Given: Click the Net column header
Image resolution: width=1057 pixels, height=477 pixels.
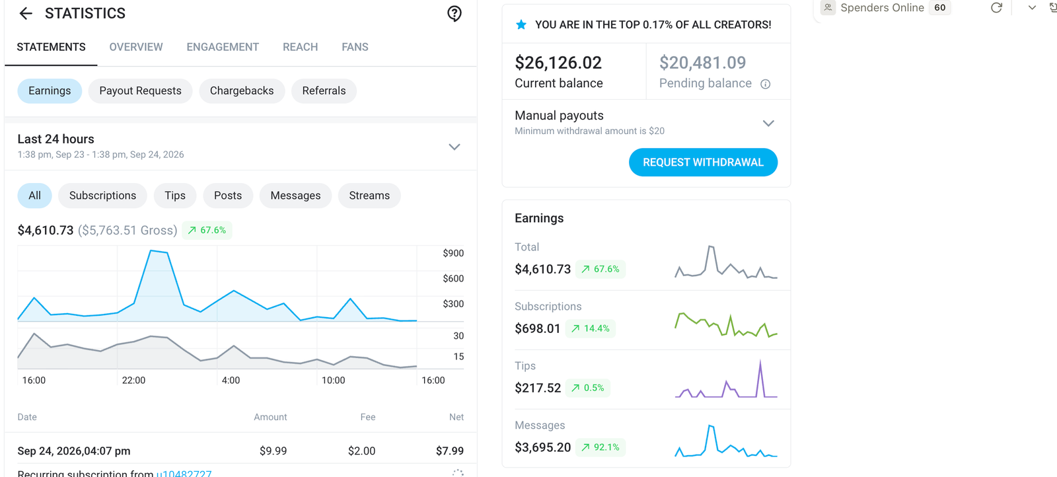Looking at the screenshot, I should click(x=456, y=417).
